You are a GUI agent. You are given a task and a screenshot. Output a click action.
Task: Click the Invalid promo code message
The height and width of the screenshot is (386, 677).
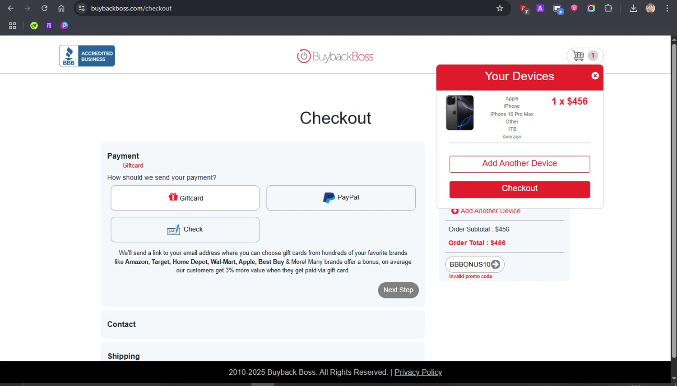470,276
